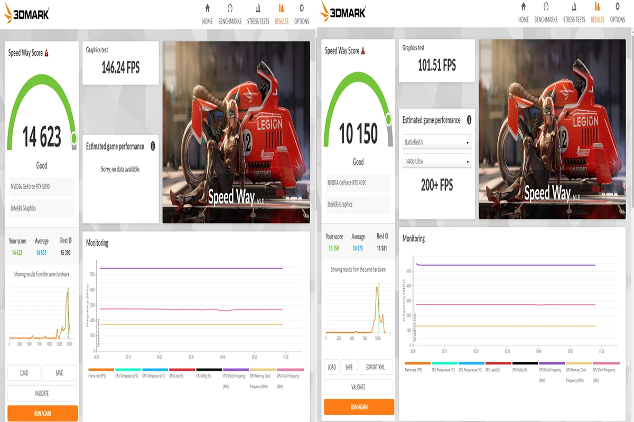Toggle Frame rate (FPS) legend in 5090 monitoring

coord(101,373)
